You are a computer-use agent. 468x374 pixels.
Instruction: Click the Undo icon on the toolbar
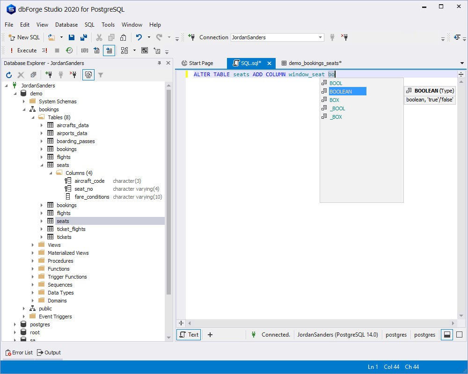pyautogui.click(x=139, y=37)
